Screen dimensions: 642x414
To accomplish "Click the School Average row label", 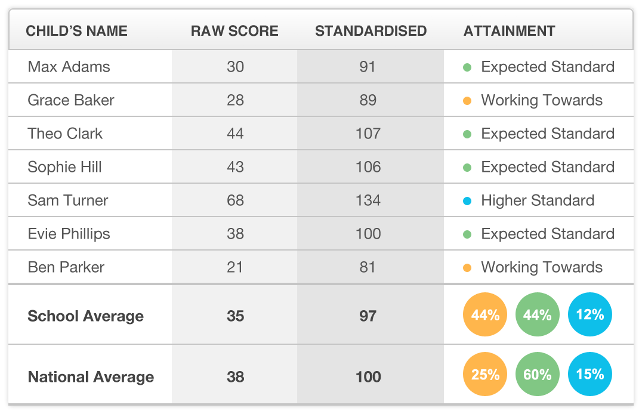I will click(85, 316).
